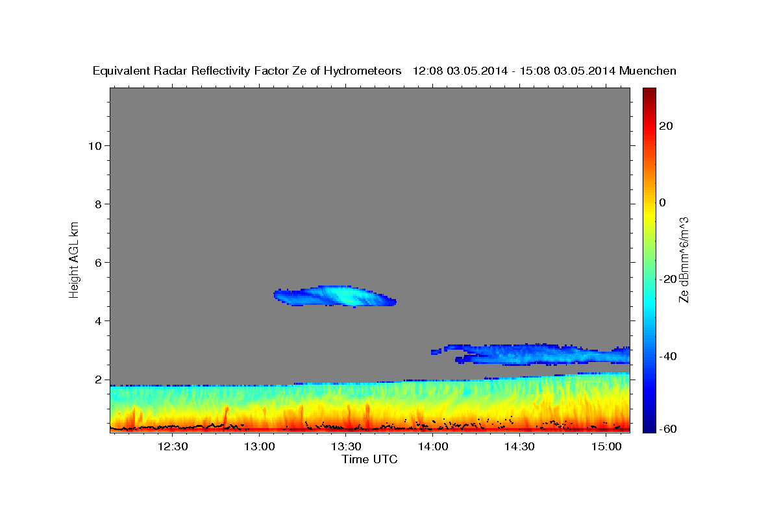Image resolution: width=779 pixels, height=519 pixels.
Task: Click the 'Height AGL km' axis label
Action: coord(75,259)
